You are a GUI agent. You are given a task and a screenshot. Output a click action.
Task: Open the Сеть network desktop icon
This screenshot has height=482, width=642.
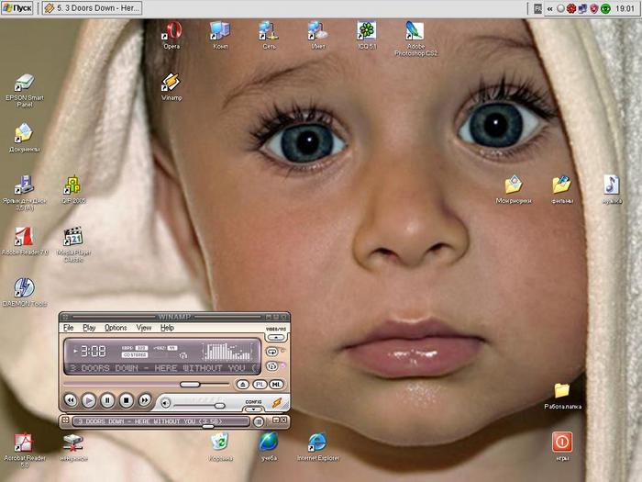[x=269, y=35]
